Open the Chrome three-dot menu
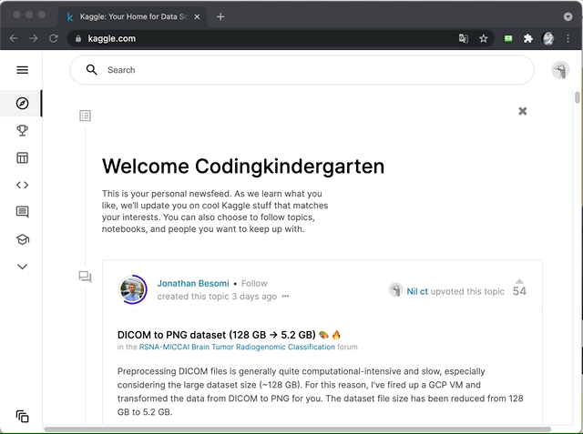583x434 pixels. tap(568, 38)
